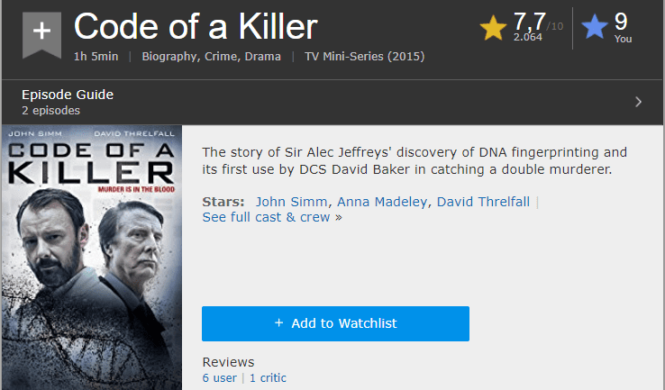Click the 2.064 ratings count
665x390 pixels.
tap(528, 38)
